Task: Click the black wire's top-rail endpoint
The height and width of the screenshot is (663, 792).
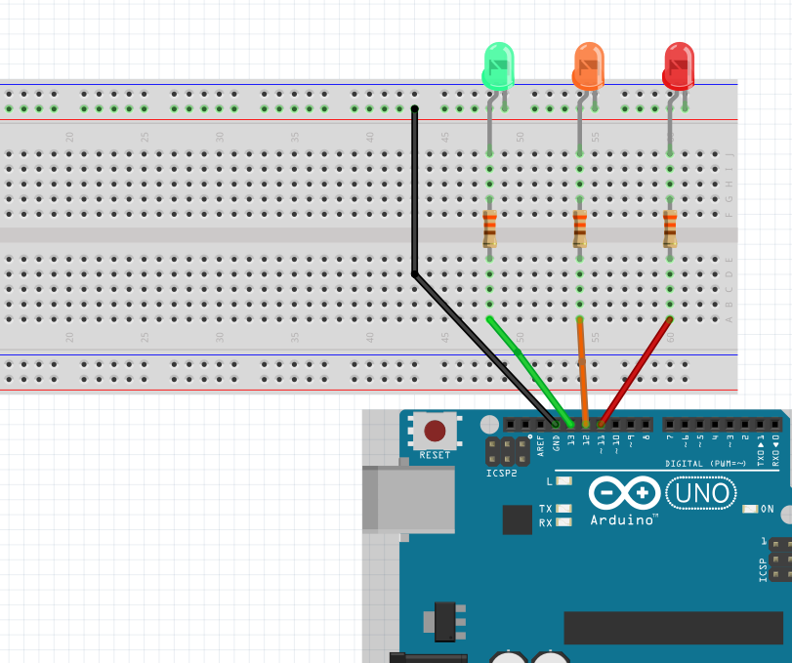Action: (x=415, y=108)
